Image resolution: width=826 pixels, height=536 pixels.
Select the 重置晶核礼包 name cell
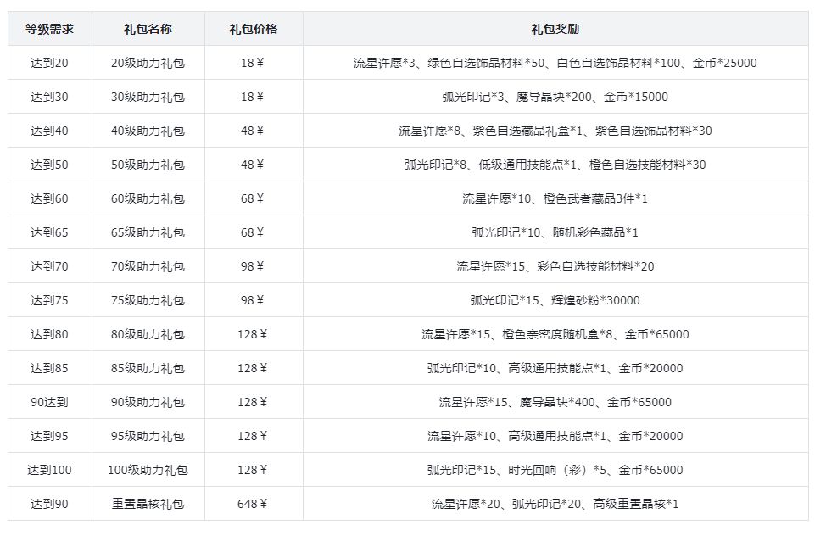(x=148, y=504)
